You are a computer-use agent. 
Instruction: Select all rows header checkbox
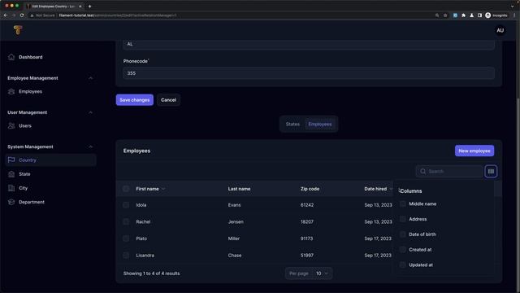126,189
